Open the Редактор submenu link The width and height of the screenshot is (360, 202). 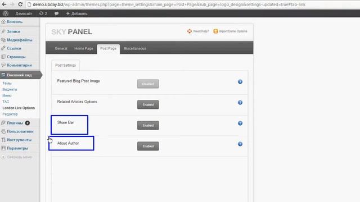pos(10,114)
